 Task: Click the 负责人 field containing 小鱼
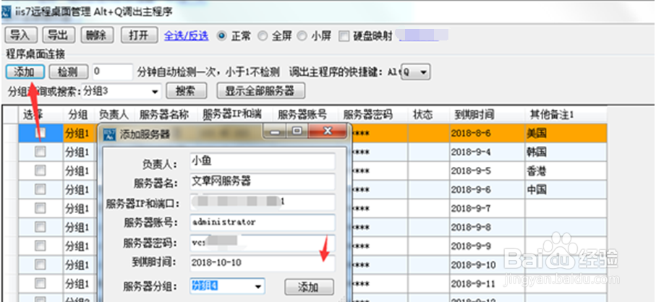click(263, 161)
